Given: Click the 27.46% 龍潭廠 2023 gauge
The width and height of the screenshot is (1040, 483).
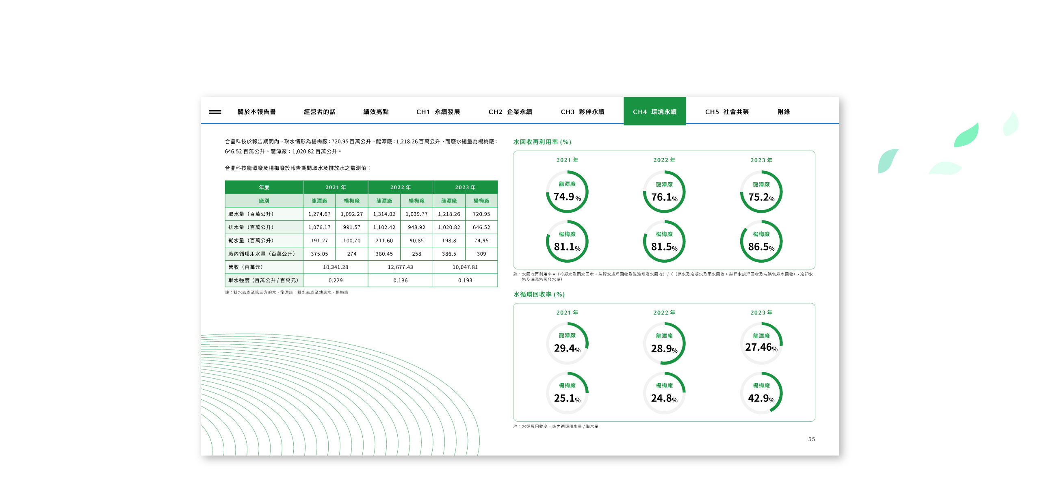Looking at the screenshot, I should coord(761,343).
